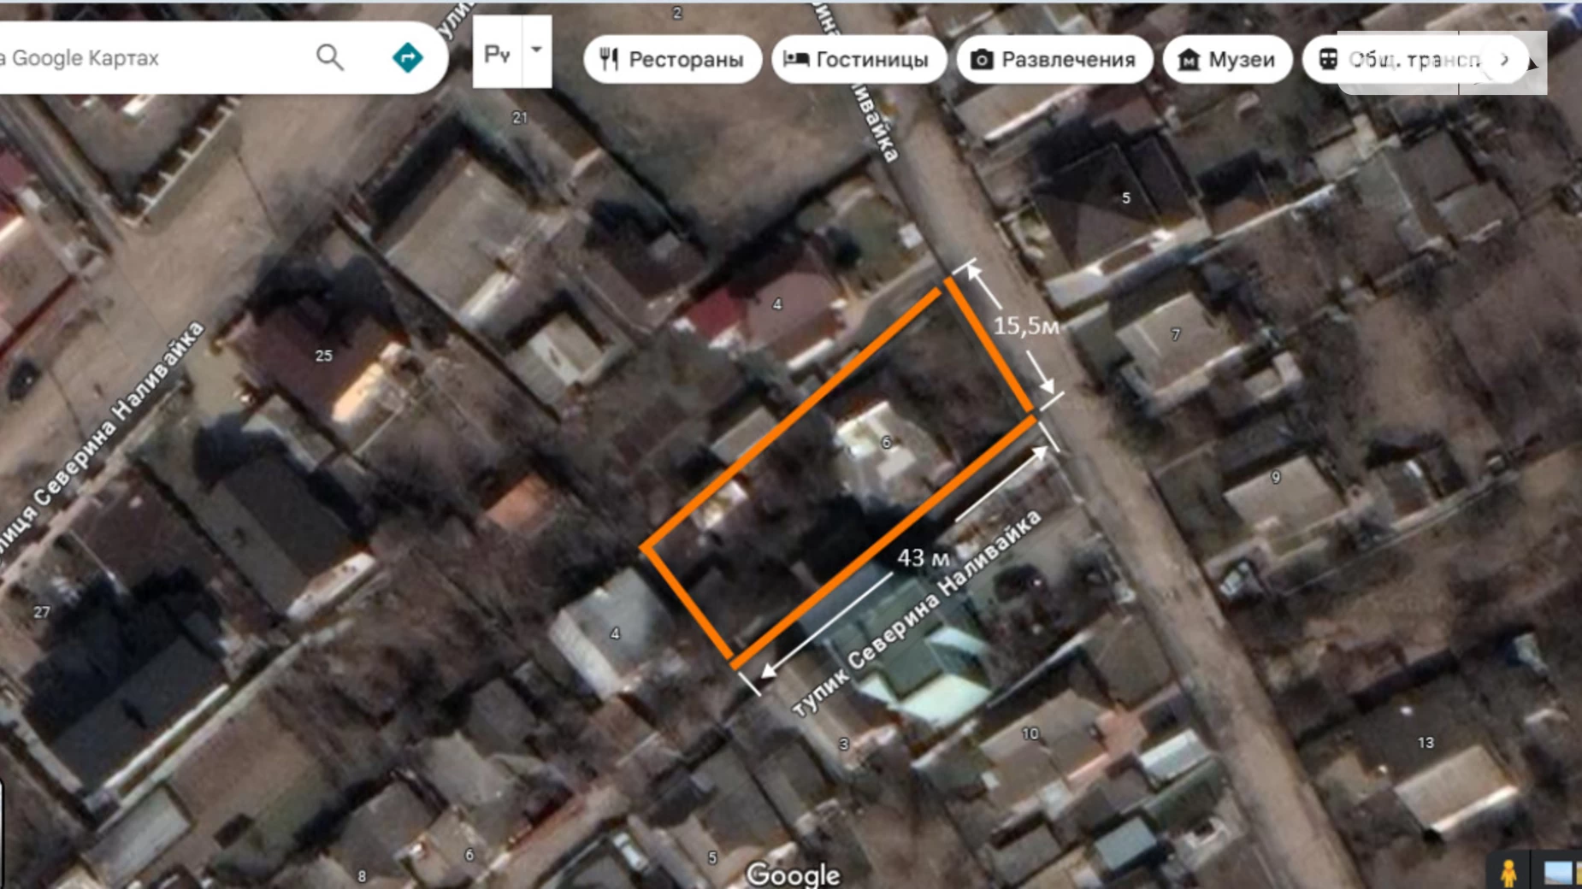Filter map by Гостиницы
This screenshot has height=889, width=1582.
[x=858, y=59]
